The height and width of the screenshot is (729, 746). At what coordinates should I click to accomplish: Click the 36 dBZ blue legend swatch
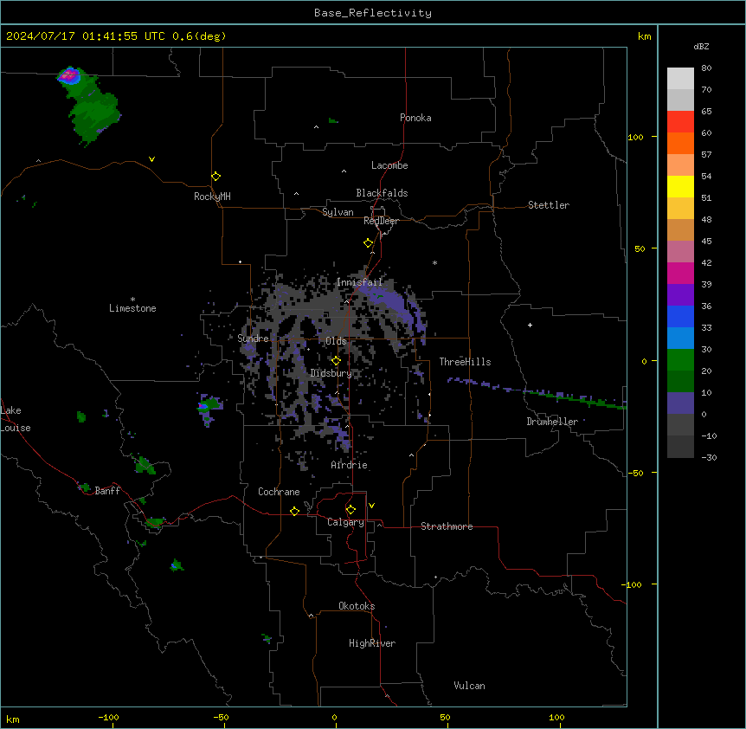tap(680, 316)
